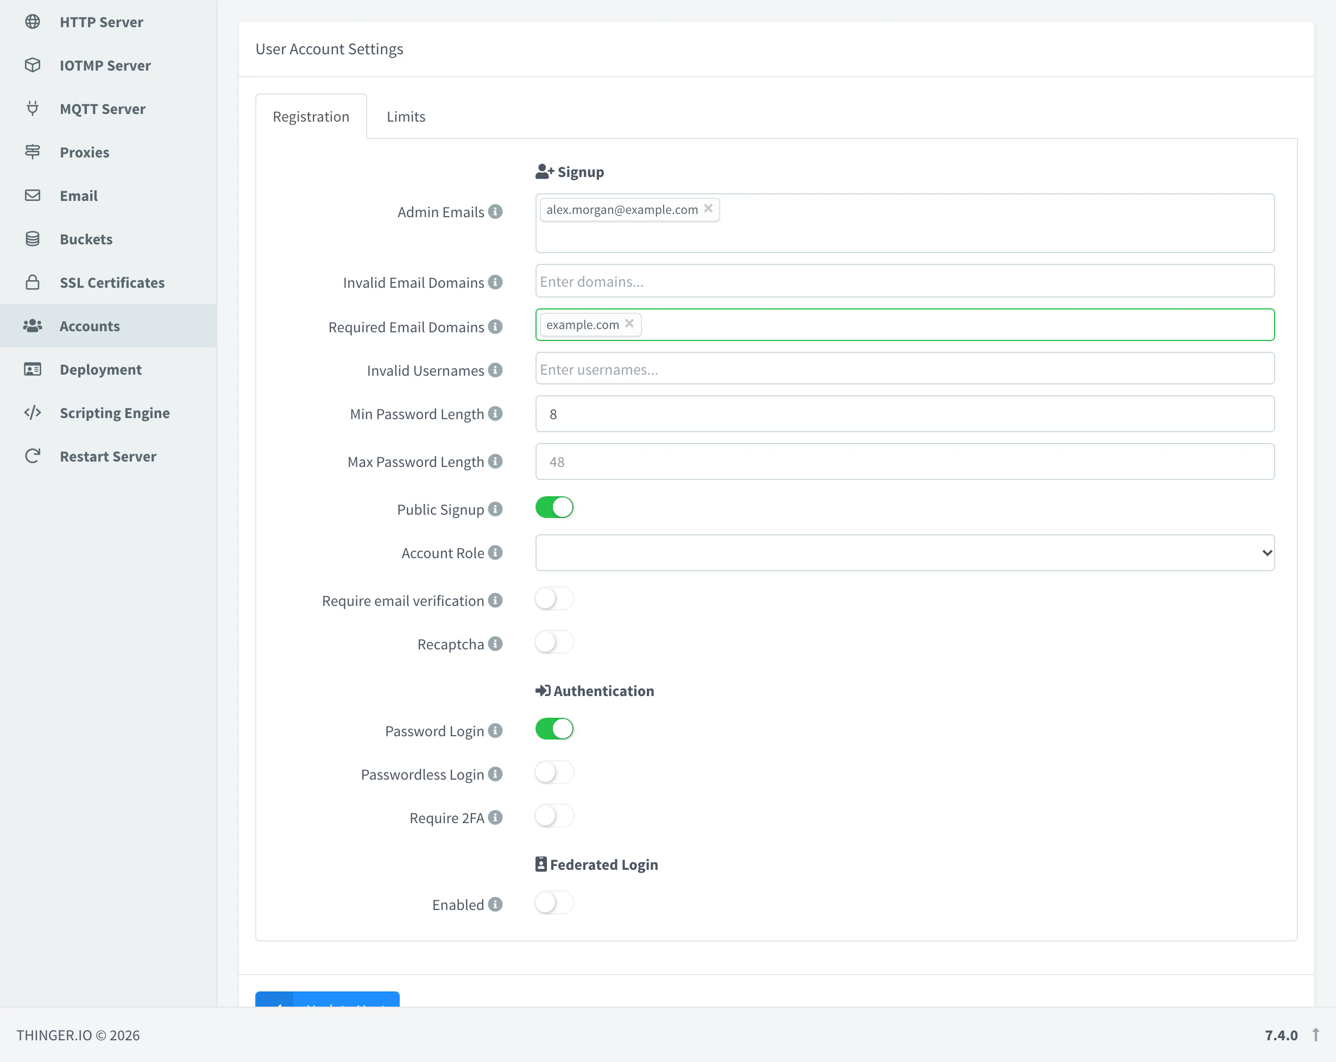Click the 7.4.0 version label

(1281, 1035)
